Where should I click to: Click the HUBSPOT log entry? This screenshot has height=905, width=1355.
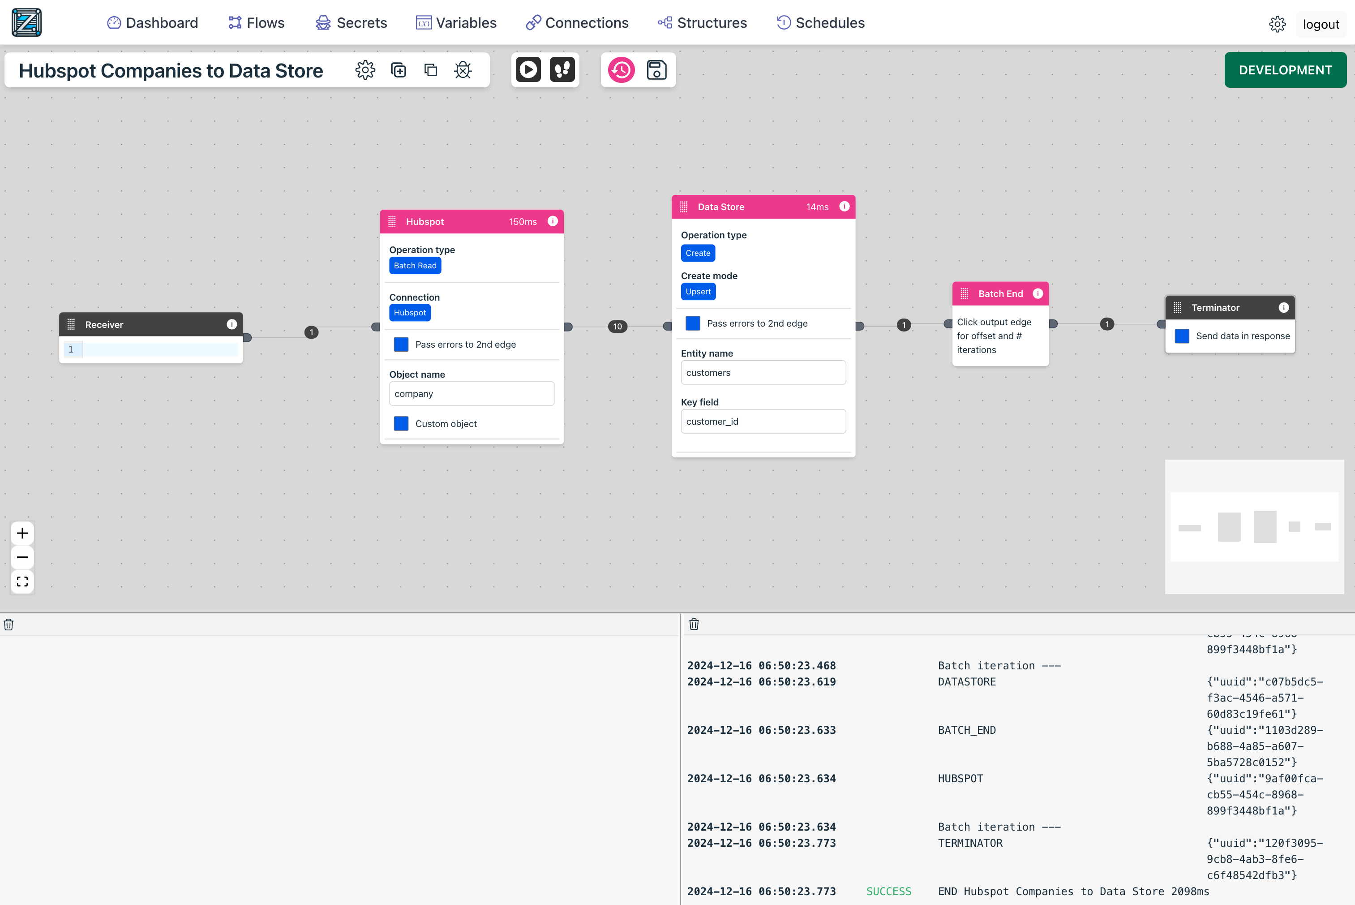[961, 779]
